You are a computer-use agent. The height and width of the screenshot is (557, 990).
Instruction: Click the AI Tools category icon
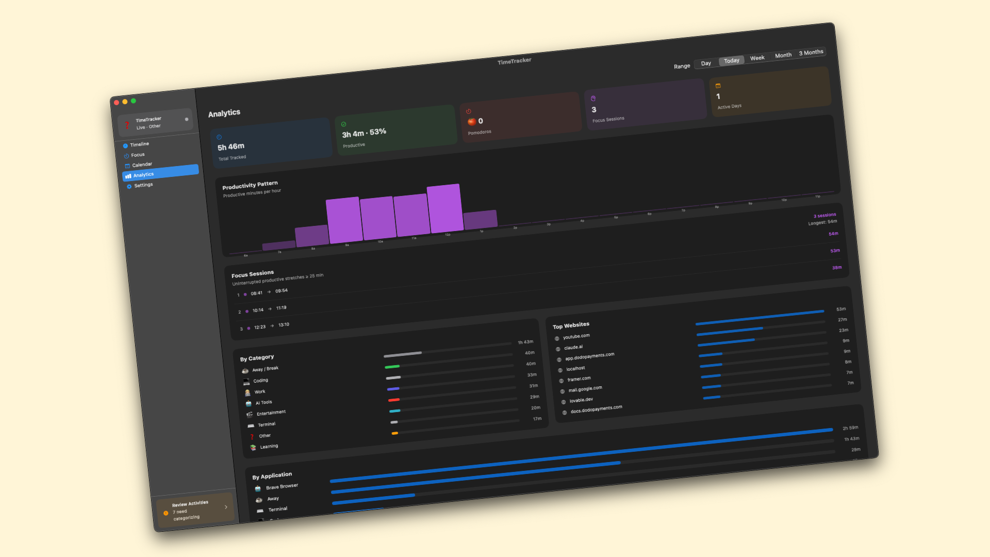tap(249, 404)
